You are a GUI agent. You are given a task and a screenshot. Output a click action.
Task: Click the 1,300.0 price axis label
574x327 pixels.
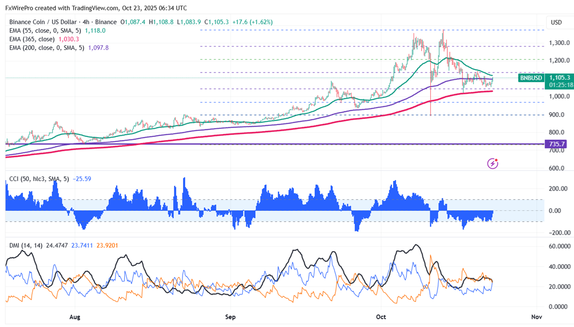click(x=559, y=43)
